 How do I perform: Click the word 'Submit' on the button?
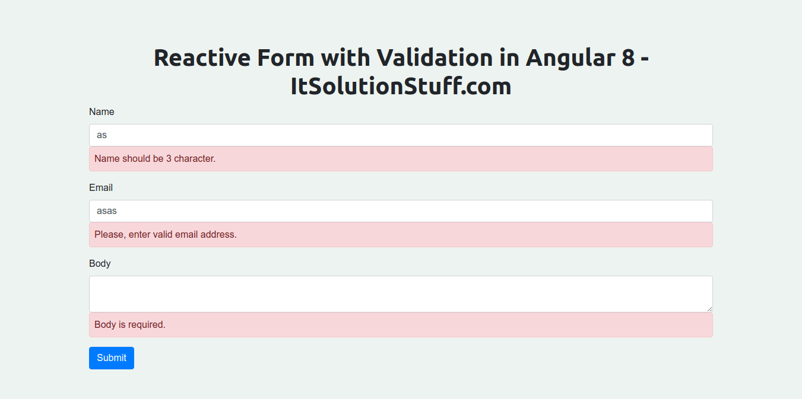click(111, 357)
